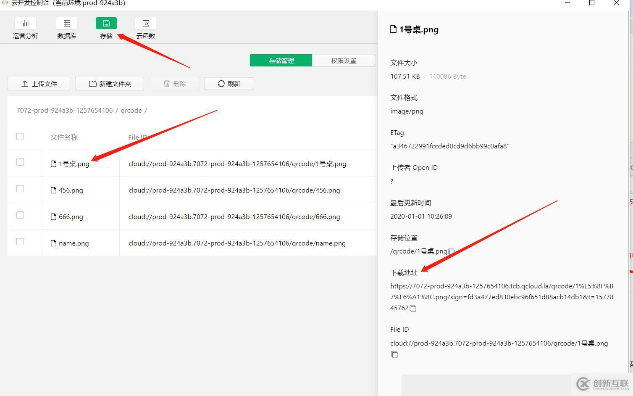Hit the 刷新 refresh button
Screen dimensions: 633x396
coord(229,84)
